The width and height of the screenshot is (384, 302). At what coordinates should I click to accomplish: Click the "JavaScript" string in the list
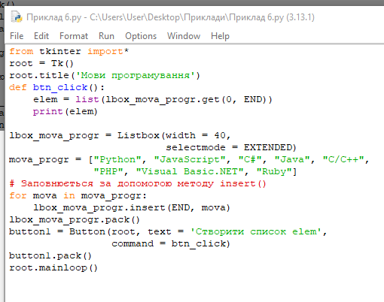pyautogui.click(x=190, y=159)
